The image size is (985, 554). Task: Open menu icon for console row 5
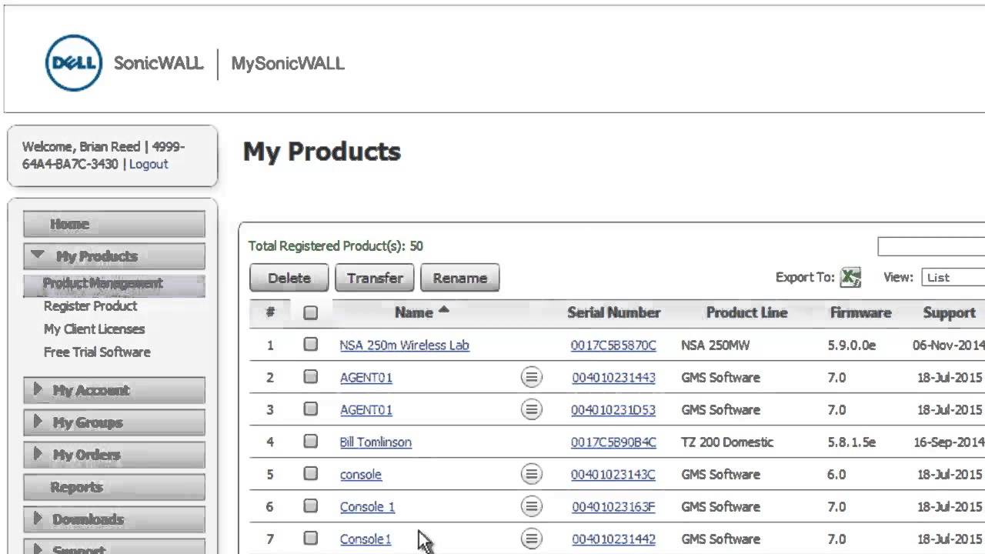[531, 474]
